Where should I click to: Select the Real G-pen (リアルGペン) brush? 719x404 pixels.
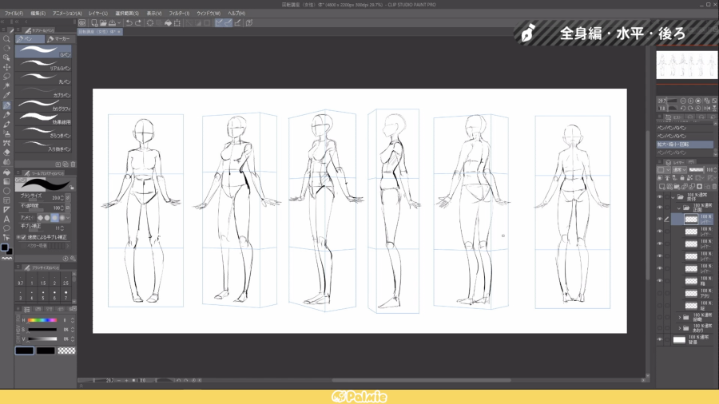tap(44, 64)
